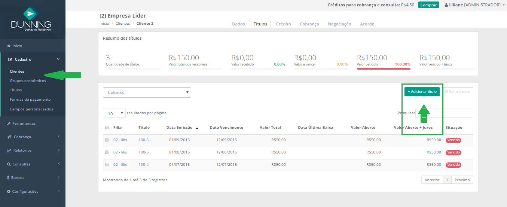Tick the checkbox for row 100-4
The height and width of the screenshot is (207, 507).
click(x=107, y=165)
